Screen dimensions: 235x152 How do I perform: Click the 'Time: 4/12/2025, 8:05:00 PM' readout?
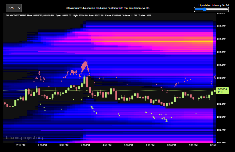pyautogui.click(x=40, y=15)
